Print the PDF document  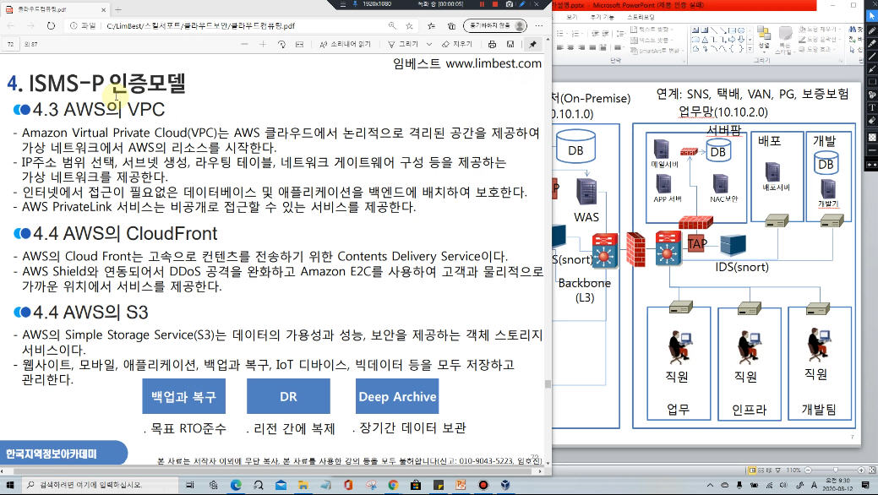(x=492, y=44)
